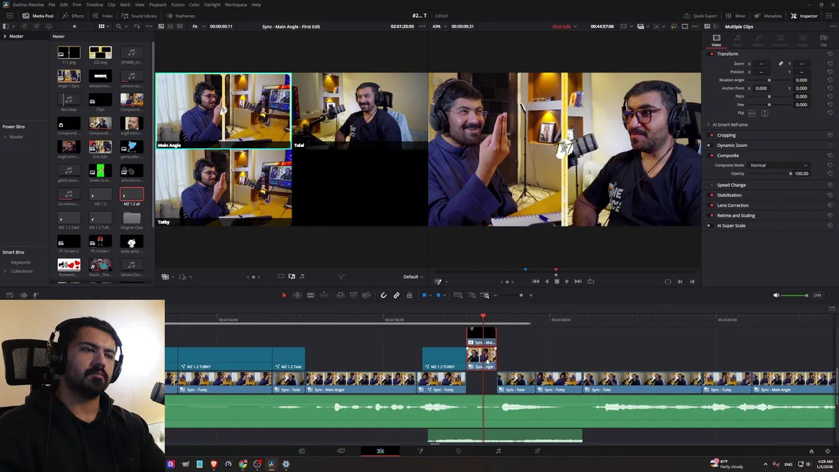
Task: Open the Composite Mode Normal dropdown
Action: point(779,165)
